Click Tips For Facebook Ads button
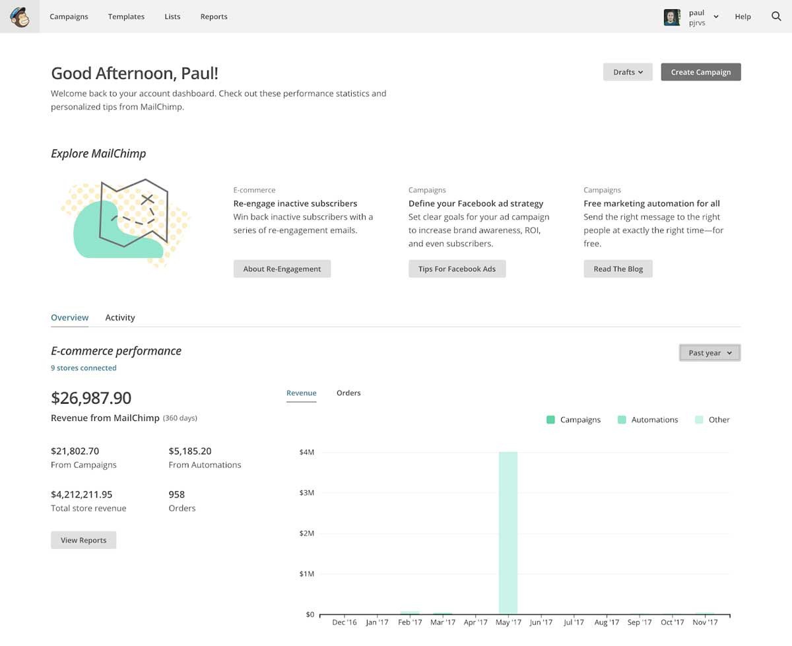 [x=457, y=269]
